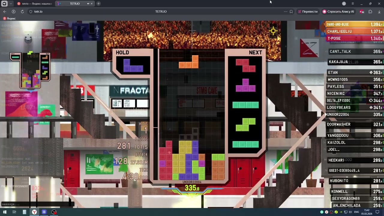Screen dimensions: 384x216
Task: Select DOORWASHER leaderboard entry
Action: point(355,124)
